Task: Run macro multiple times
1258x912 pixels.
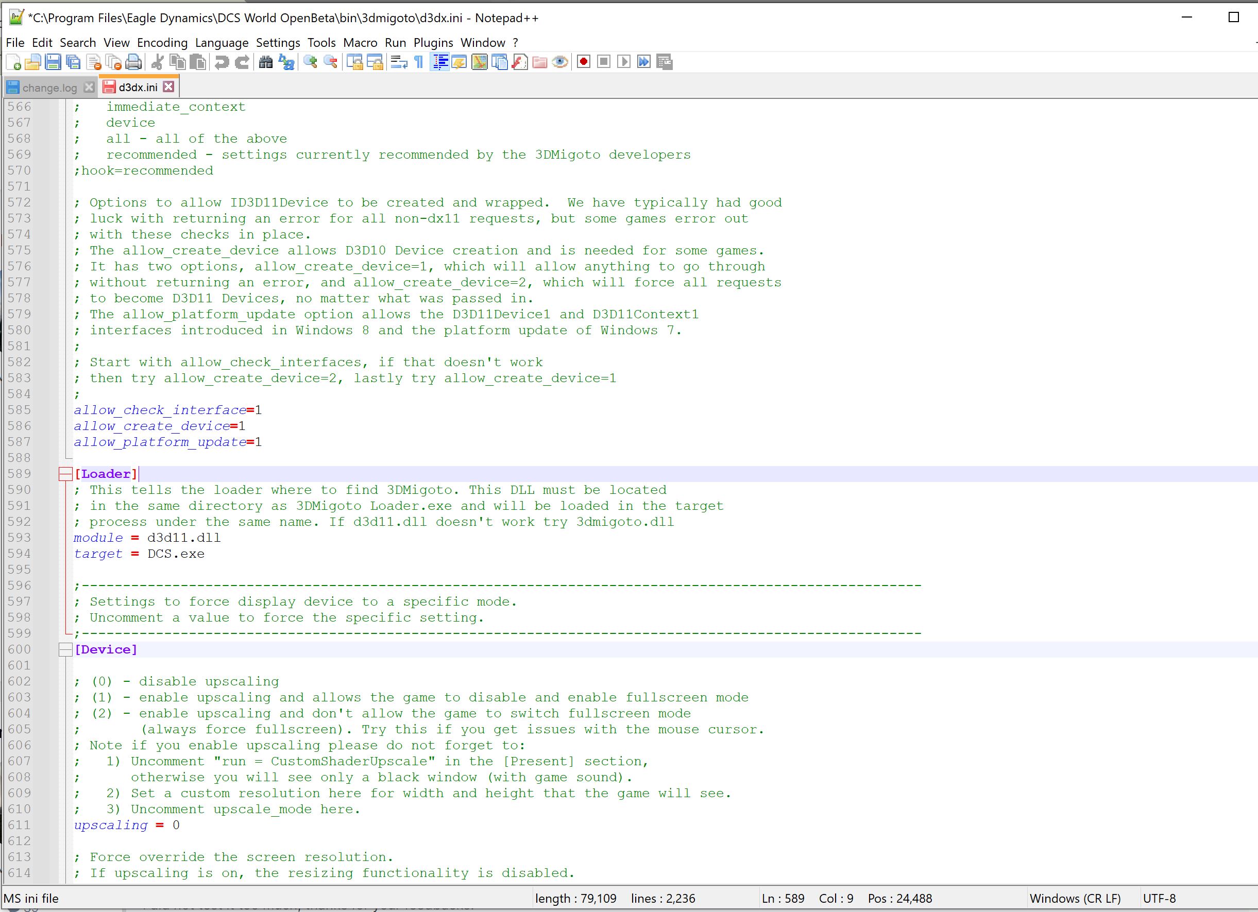Action: pyautogui.click(x=643, y=62)
